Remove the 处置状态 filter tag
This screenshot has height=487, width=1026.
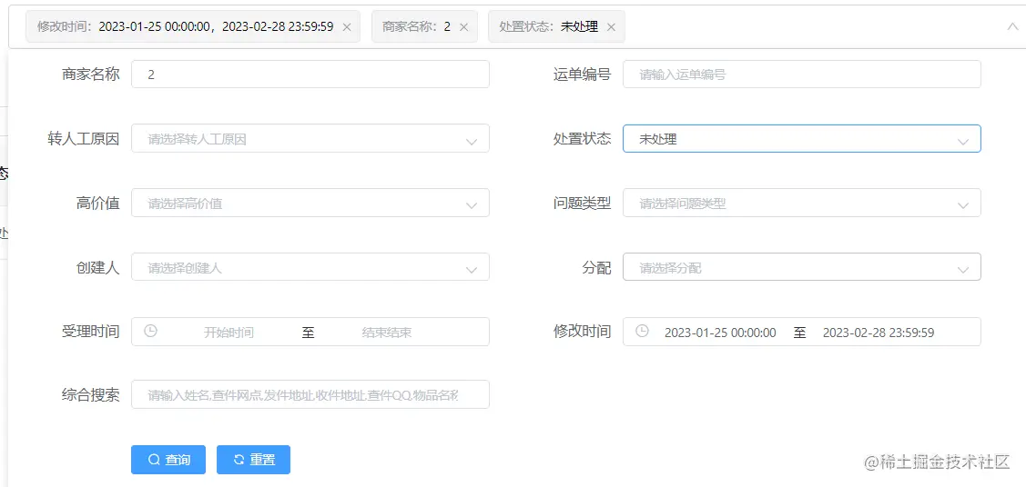(611, 26)
